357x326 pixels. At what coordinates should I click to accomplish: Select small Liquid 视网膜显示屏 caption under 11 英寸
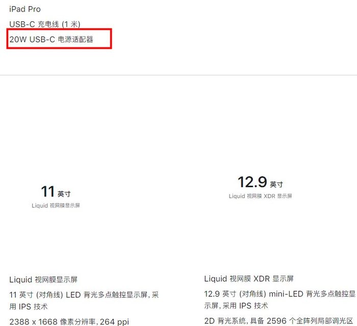pyautogui.click(x=56, y=206)
